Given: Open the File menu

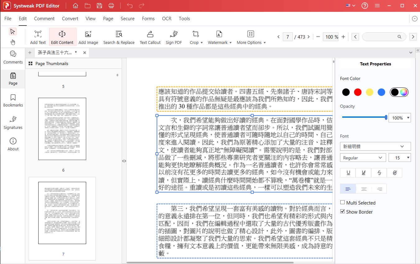Looking at the screenshot, I should coord(8,19).
